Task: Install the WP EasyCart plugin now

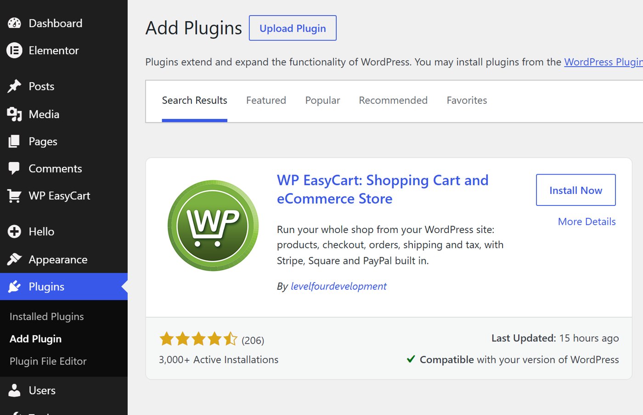Action: pyautogui.click(x=575, y=190)
